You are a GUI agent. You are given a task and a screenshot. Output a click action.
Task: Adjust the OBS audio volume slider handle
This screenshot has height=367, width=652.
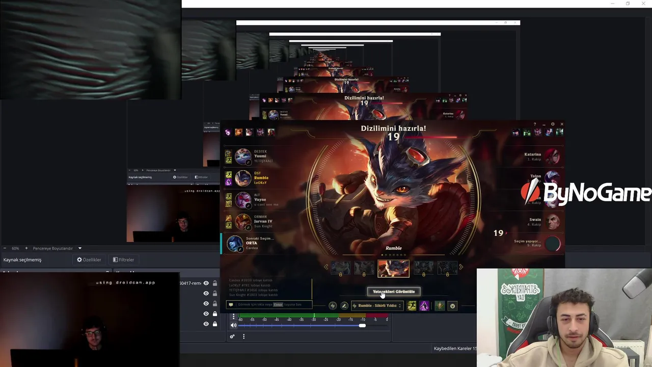coord(362,325)
